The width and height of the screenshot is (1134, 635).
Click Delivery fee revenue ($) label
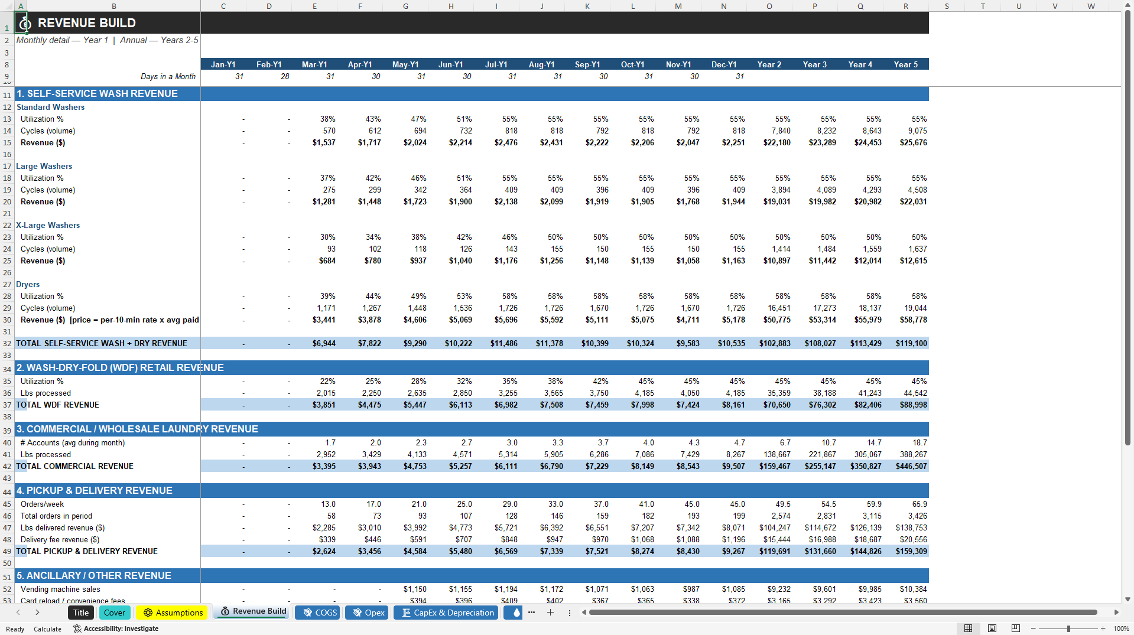[x=60, y=539]
